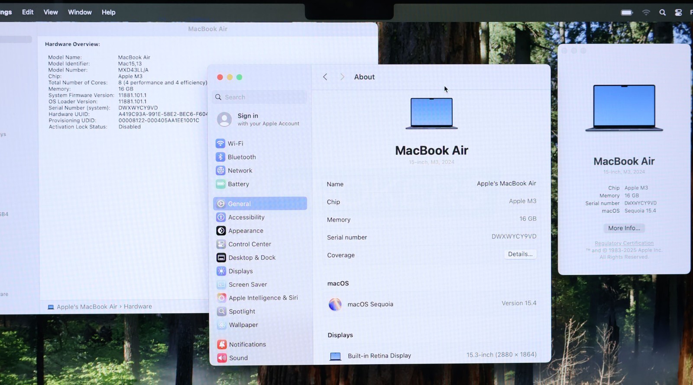Open Sound settings
This screenshot has height=385, width=693.
[233, 358]
